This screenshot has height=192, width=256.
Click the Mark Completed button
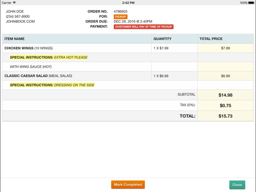[x=128, y=185]
